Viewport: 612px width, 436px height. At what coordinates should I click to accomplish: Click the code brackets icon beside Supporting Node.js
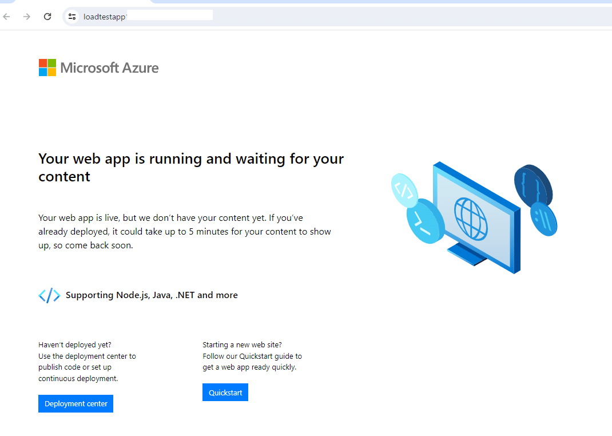(49, 295)
